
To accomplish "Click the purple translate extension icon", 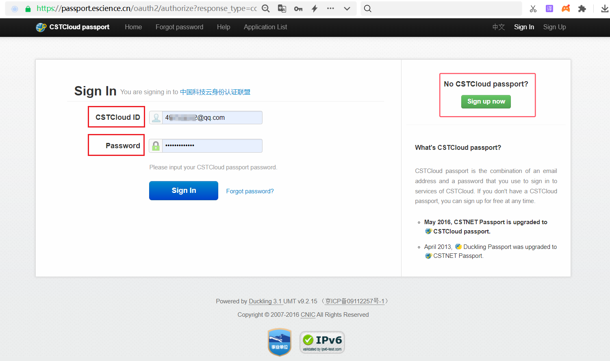I will (549, 9).
